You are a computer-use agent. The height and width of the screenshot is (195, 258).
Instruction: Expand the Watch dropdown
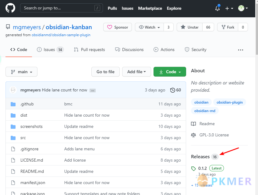click(149, 27)
